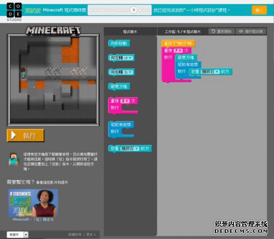Click the orange 執行 run button
The height and width of the screenshot is (239, 274).
click(x=25, y=135)
